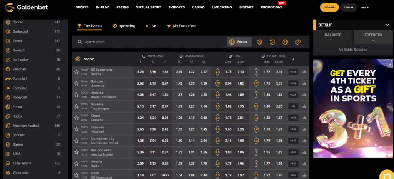Click the search magnifier icon
The width and height of the screenshot is (394, 179).
[x=80, y=42]
